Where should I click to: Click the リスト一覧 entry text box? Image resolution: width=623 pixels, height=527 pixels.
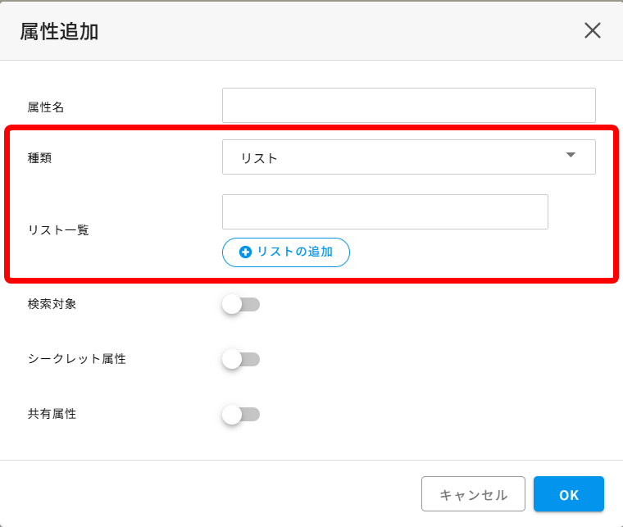tap(385, 211)
